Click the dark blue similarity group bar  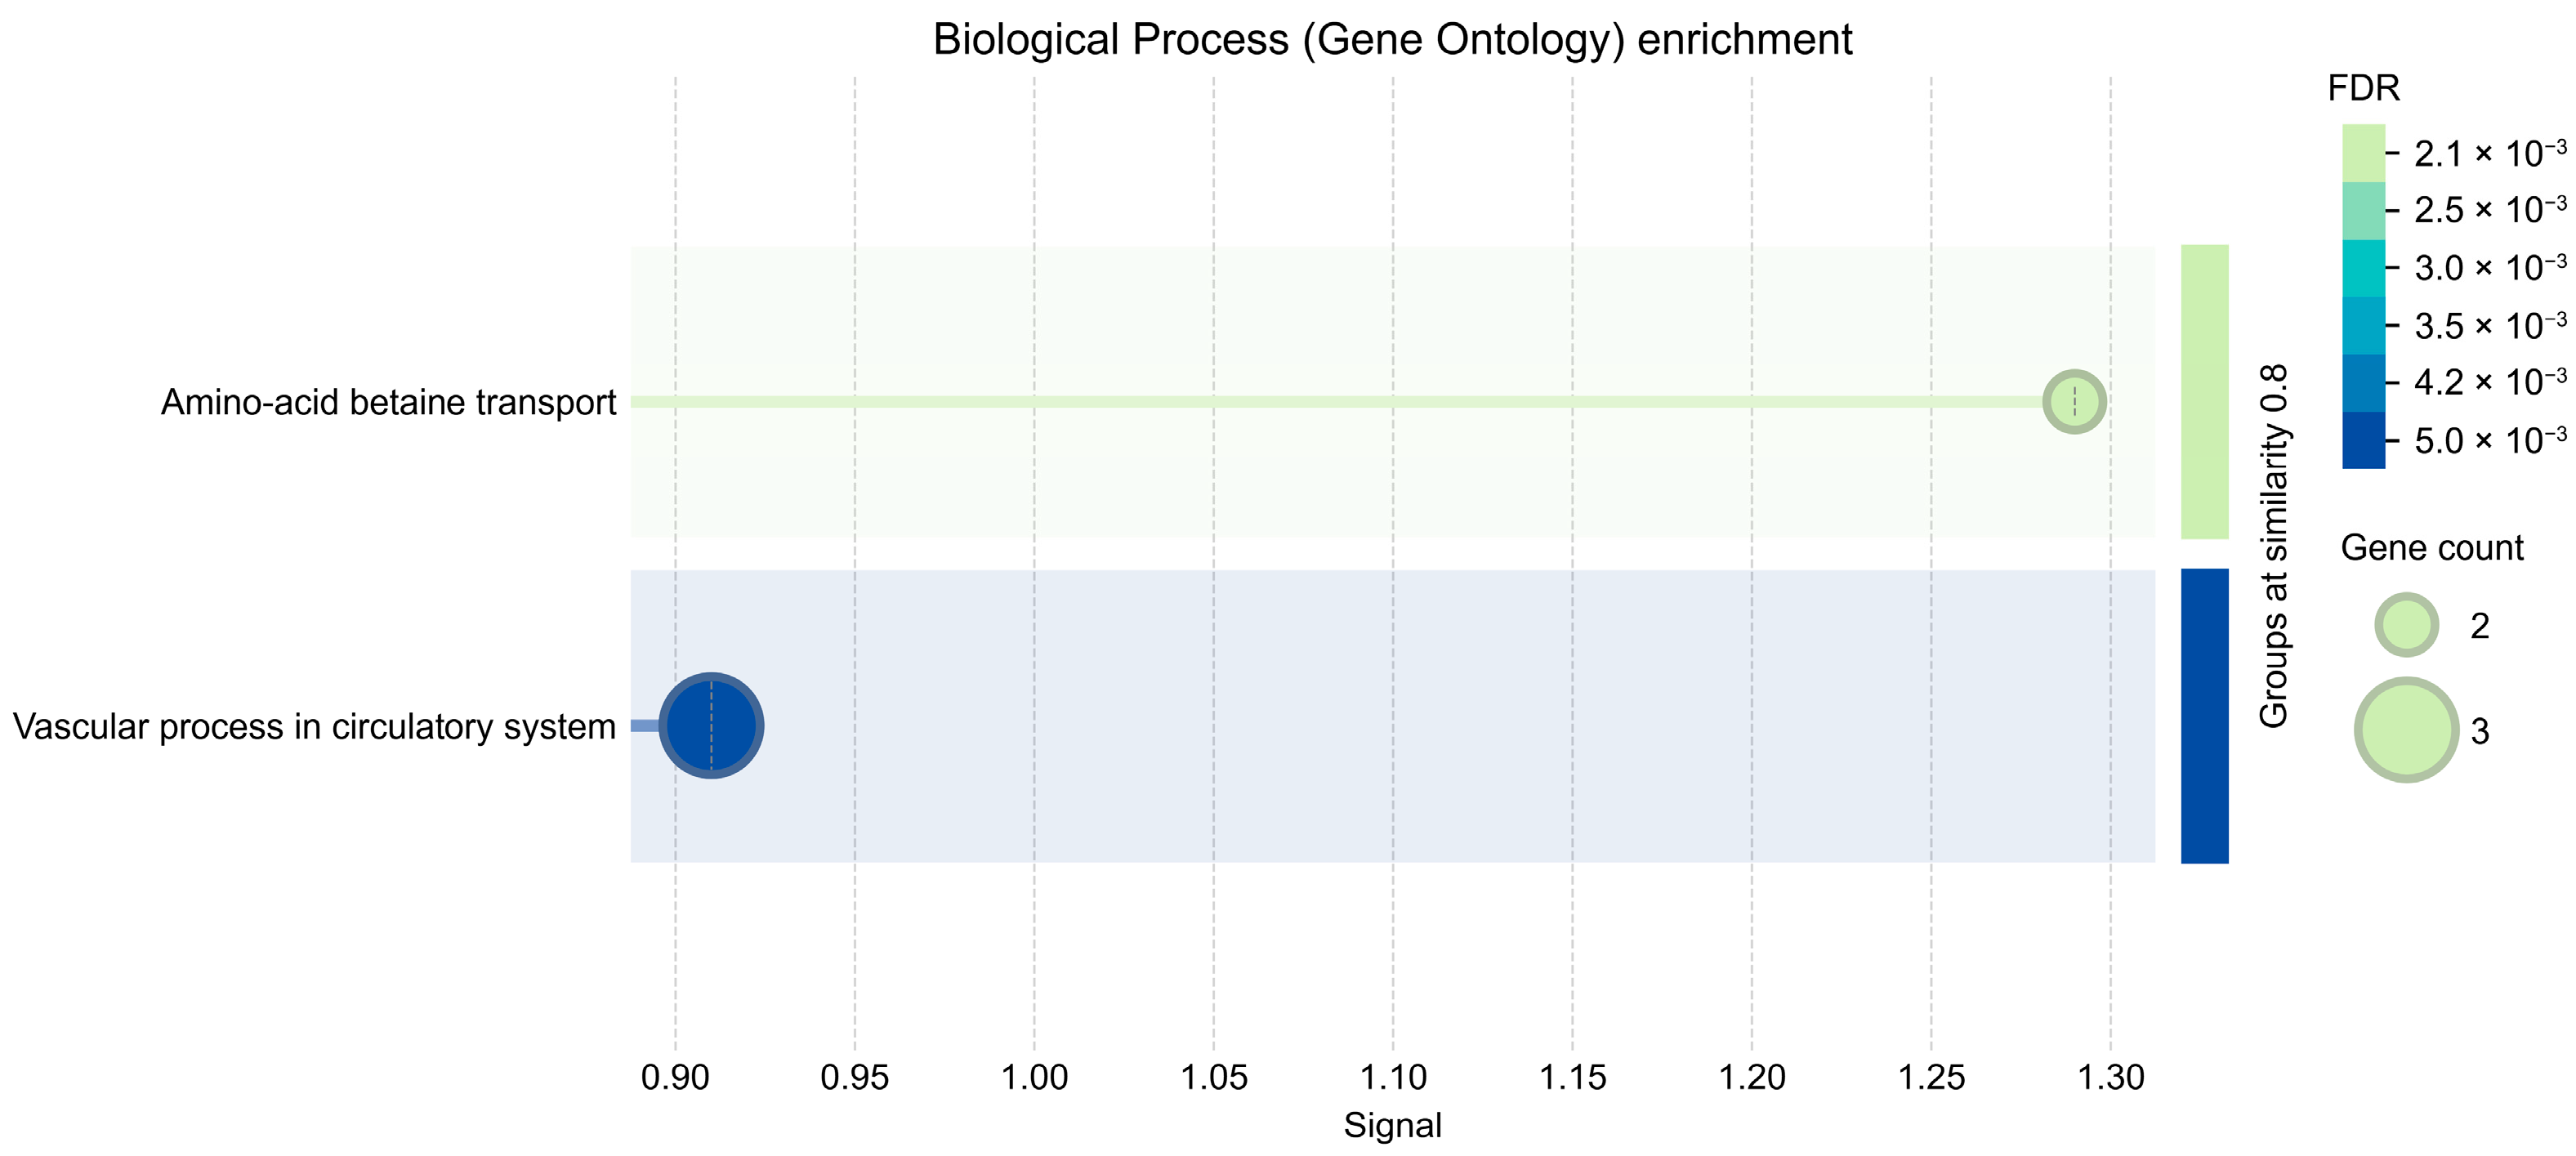[2204, 716]
